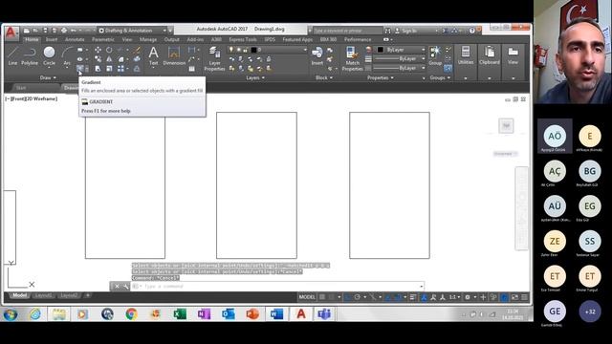Toggle layer on/off lightbulb in layer dropdown

pyautogui.click(x=231, y=50)
